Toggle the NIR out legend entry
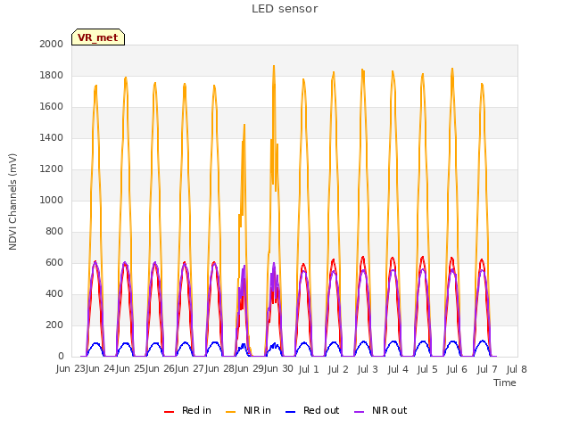 click(x=381, y=410)
